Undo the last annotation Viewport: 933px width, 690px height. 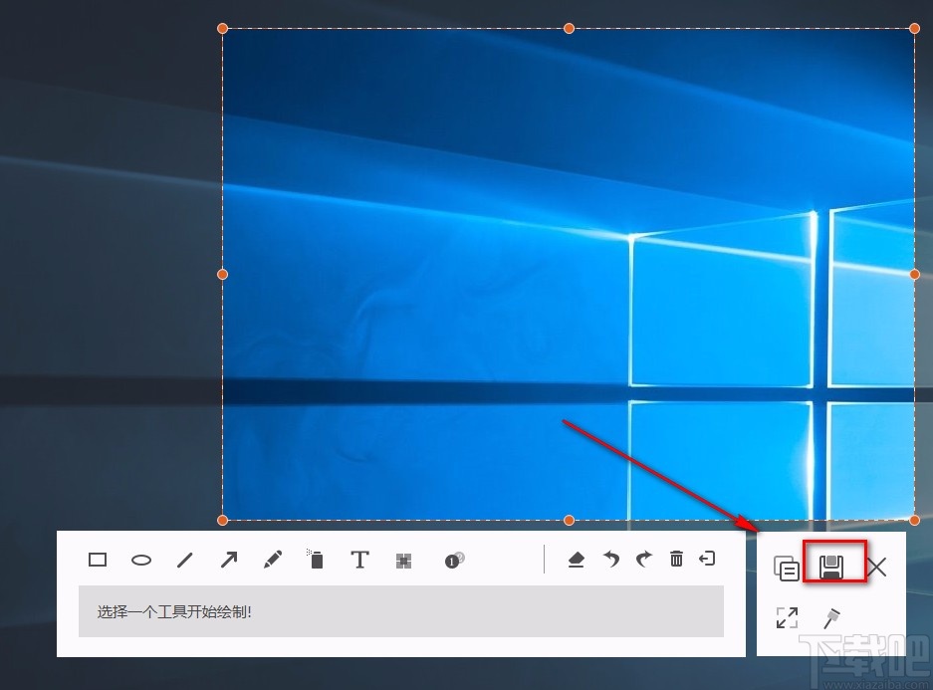[x=610, y=560]
